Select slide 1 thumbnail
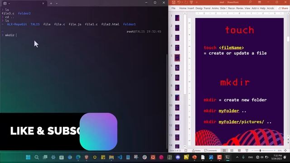This screenshot has height=163, width=290. [x=177, y=18]
